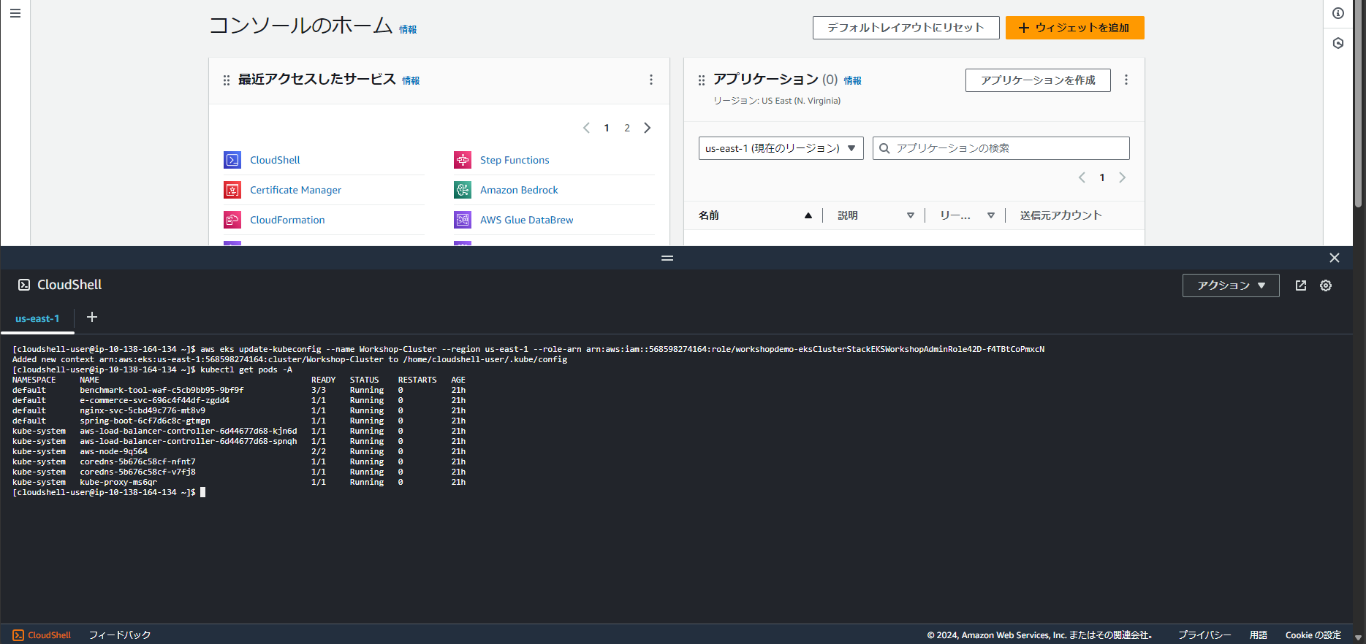Image resolution: width=1366 pixels, height=644 pixels.
Task: Click the CloudShell panel resize handle bar
Action: 667,258
